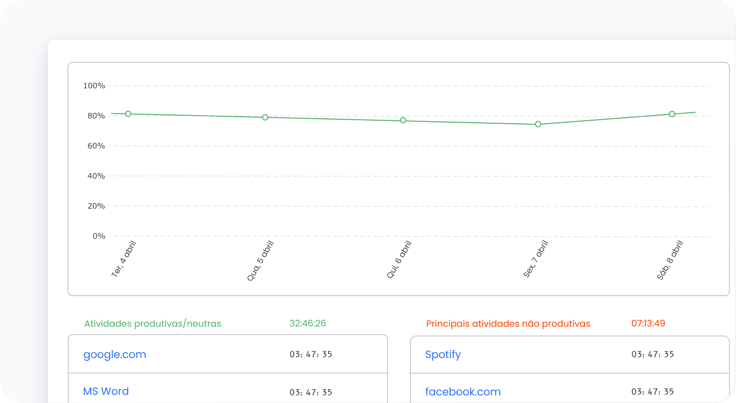Open the MS Word activity entry
This screenshot has height=403, width=736.
[x=106, y=392]
